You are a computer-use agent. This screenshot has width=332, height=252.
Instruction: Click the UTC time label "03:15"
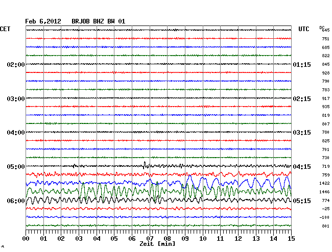pyautogui.click(x=302, y=133)
